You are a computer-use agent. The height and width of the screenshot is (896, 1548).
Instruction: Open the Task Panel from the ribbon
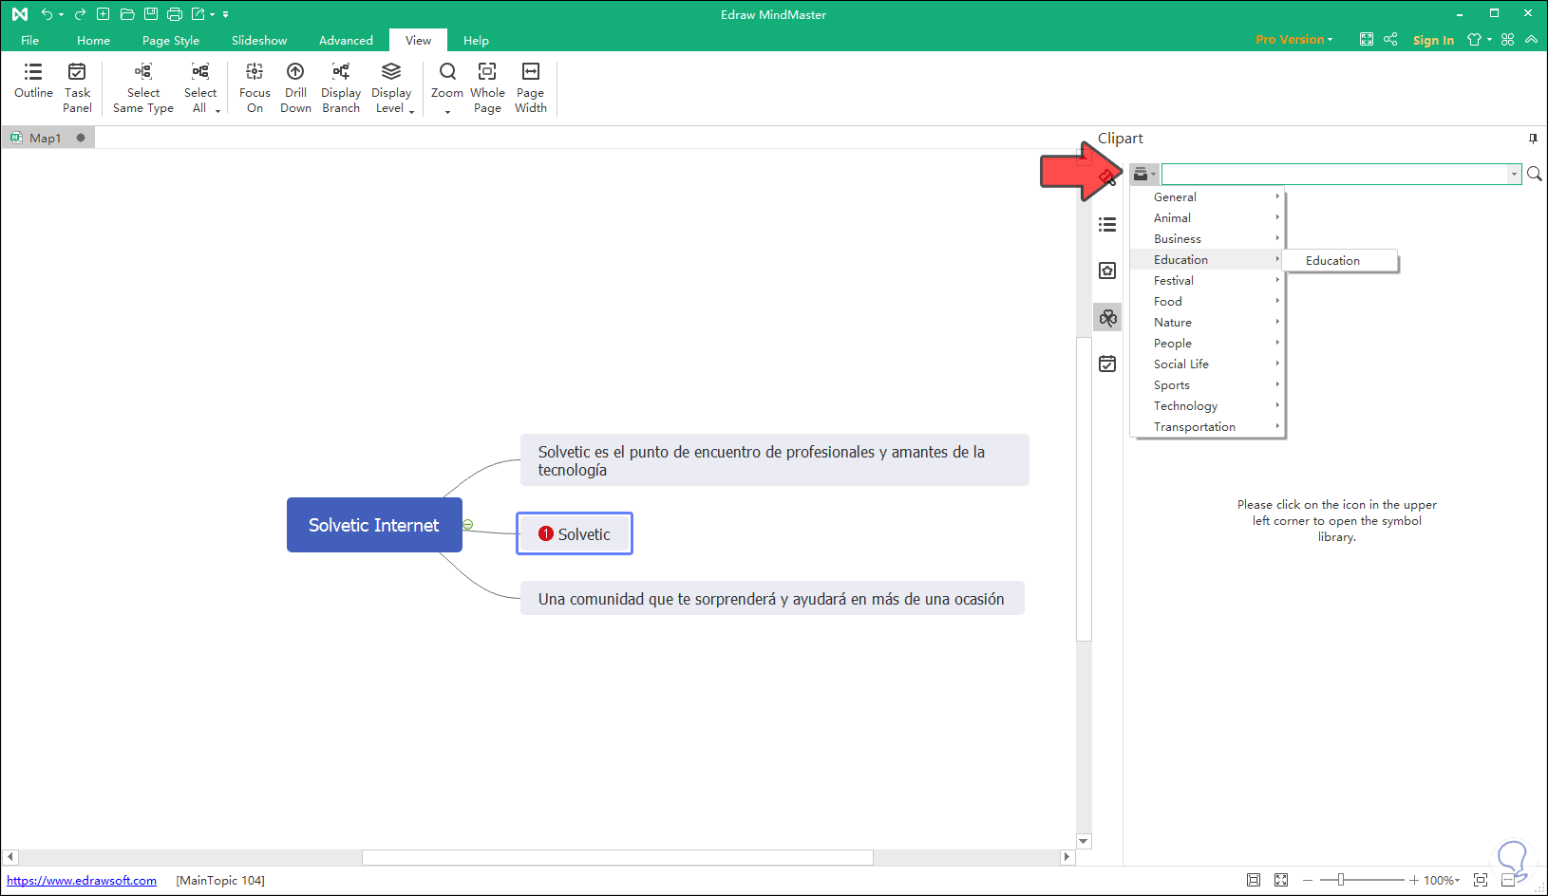pyautogui.click(x=78, y=87)
